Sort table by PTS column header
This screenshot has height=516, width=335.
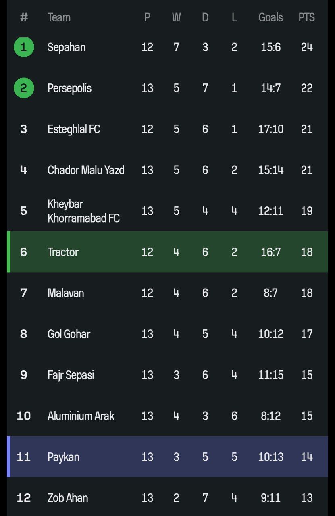pos(306,17)
